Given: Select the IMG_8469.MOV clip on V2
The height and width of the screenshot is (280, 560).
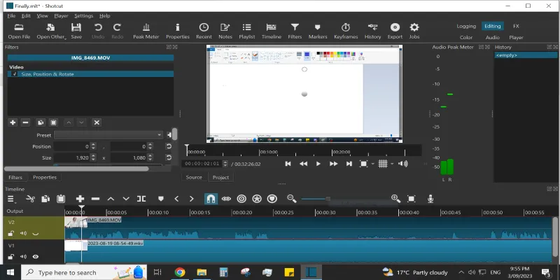Looking at the screenshot, I should [309, 227].
